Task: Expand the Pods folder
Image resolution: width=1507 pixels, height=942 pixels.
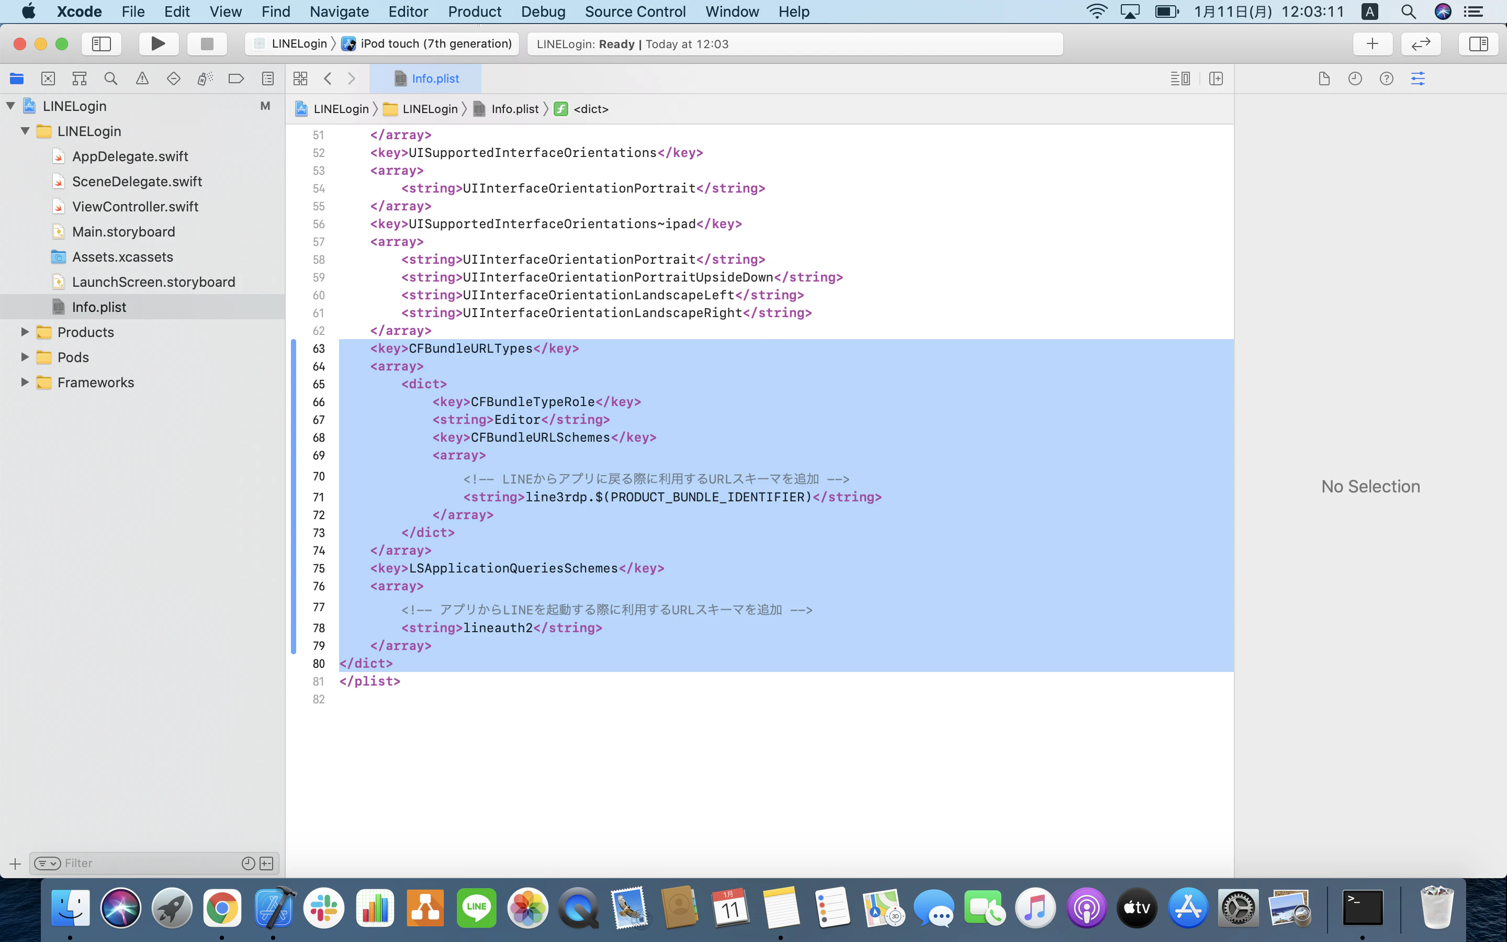Action: pyautogui.click(x=25, y=357)
